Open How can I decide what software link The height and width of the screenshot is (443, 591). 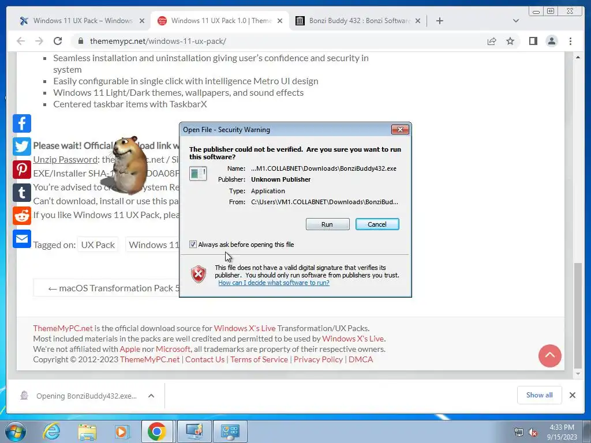274,283
